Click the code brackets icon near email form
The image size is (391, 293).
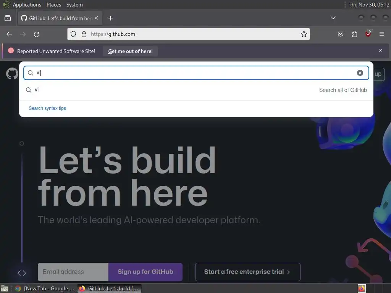click(x=22, y=273)
